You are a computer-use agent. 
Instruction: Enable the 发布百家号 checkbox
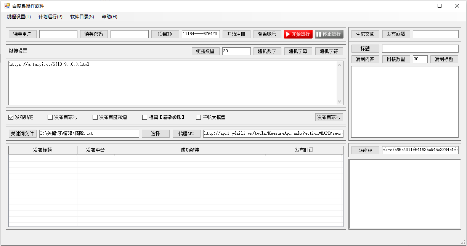tap(50, 117)
